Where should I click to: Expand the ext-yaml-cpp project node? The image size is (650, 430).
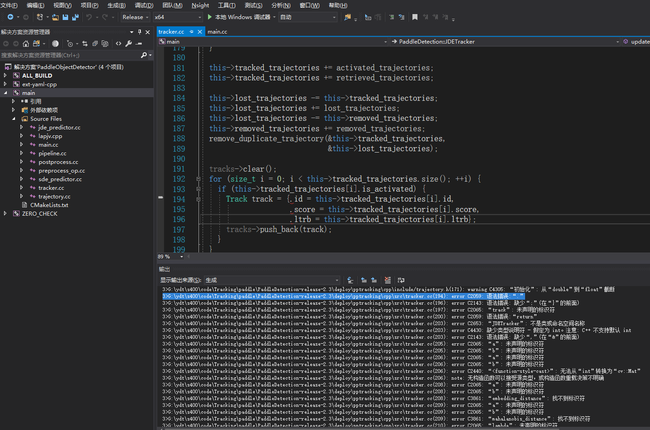(x=4, y=84)
